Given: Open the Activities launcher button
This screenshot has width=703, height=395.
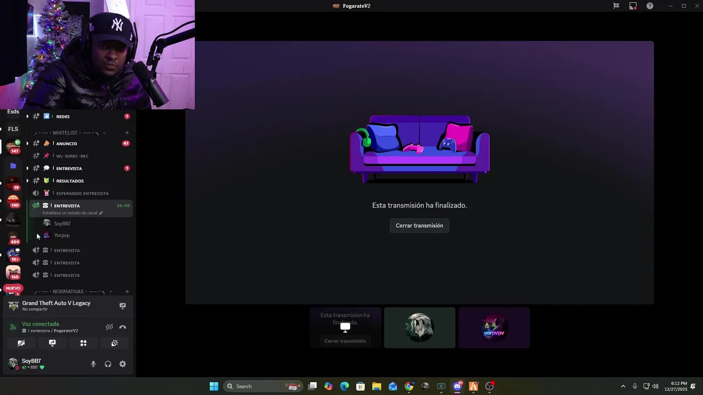Looking at the screenshot, I should pyautogui.click(x=83, y=343).
